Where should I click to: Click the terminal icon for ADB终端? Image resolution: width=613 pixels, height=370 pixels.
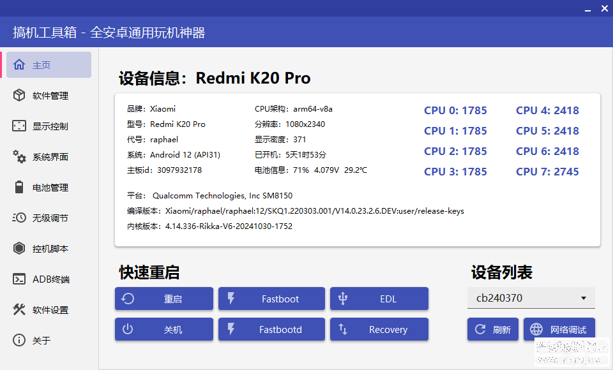click(x=19, y=279)
